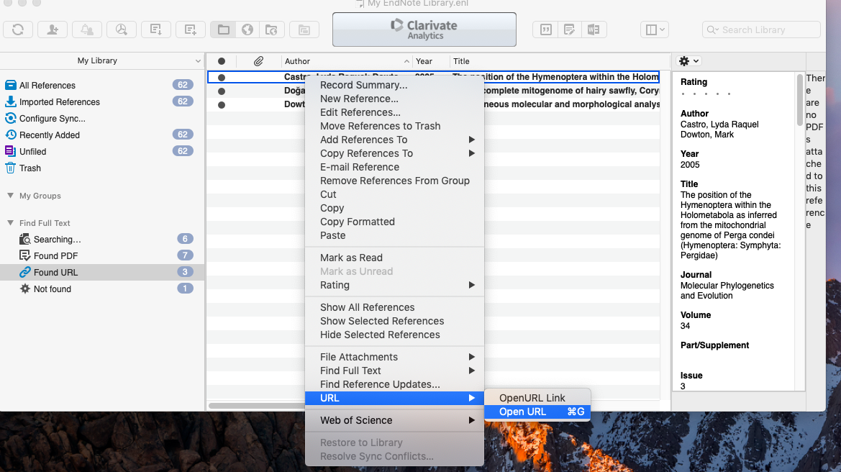This screenshot has height=472, width=841.
Task: Expand the Rating submenu
Action: (394, 285)
